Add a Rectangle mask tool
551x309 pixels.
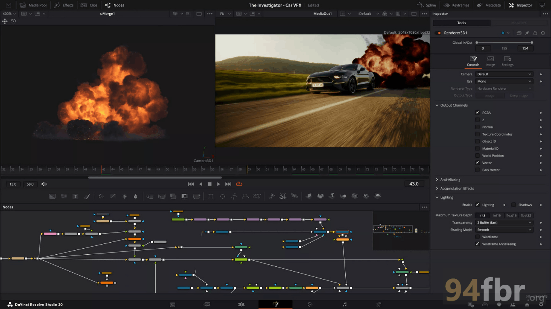(211, 196)
